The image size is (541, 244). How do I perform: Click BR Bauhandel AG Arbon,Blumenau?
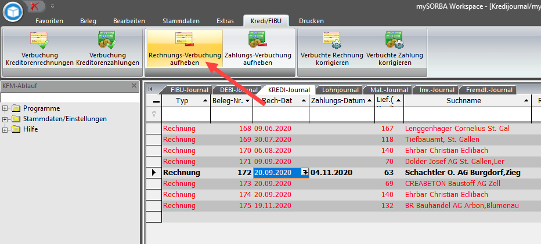(461, 206)
